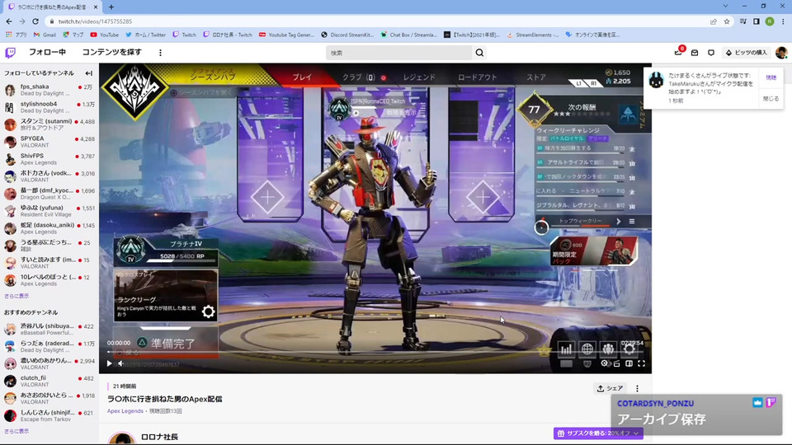Open the Apps bookmark shortcut
Image resolution: width=792 pixels, height=445 pixels.
(x=16, y=35)
